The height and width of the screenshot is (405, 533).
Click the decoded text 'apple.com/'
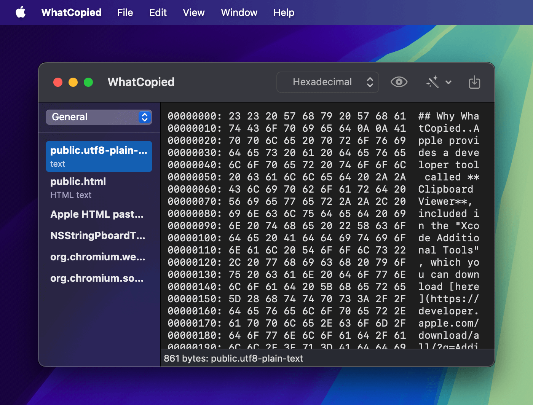pos(449,323)
